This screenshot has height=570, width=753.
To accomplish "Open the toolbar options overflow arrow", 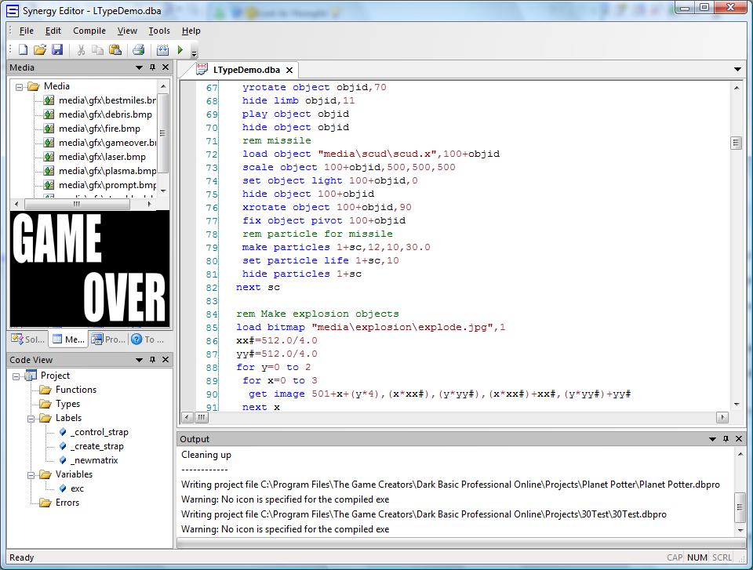I will coord(194,53).
